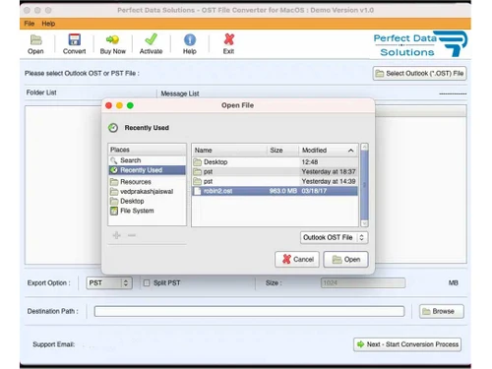
Task: Sort files by Size column header
Action: [282, 151]
